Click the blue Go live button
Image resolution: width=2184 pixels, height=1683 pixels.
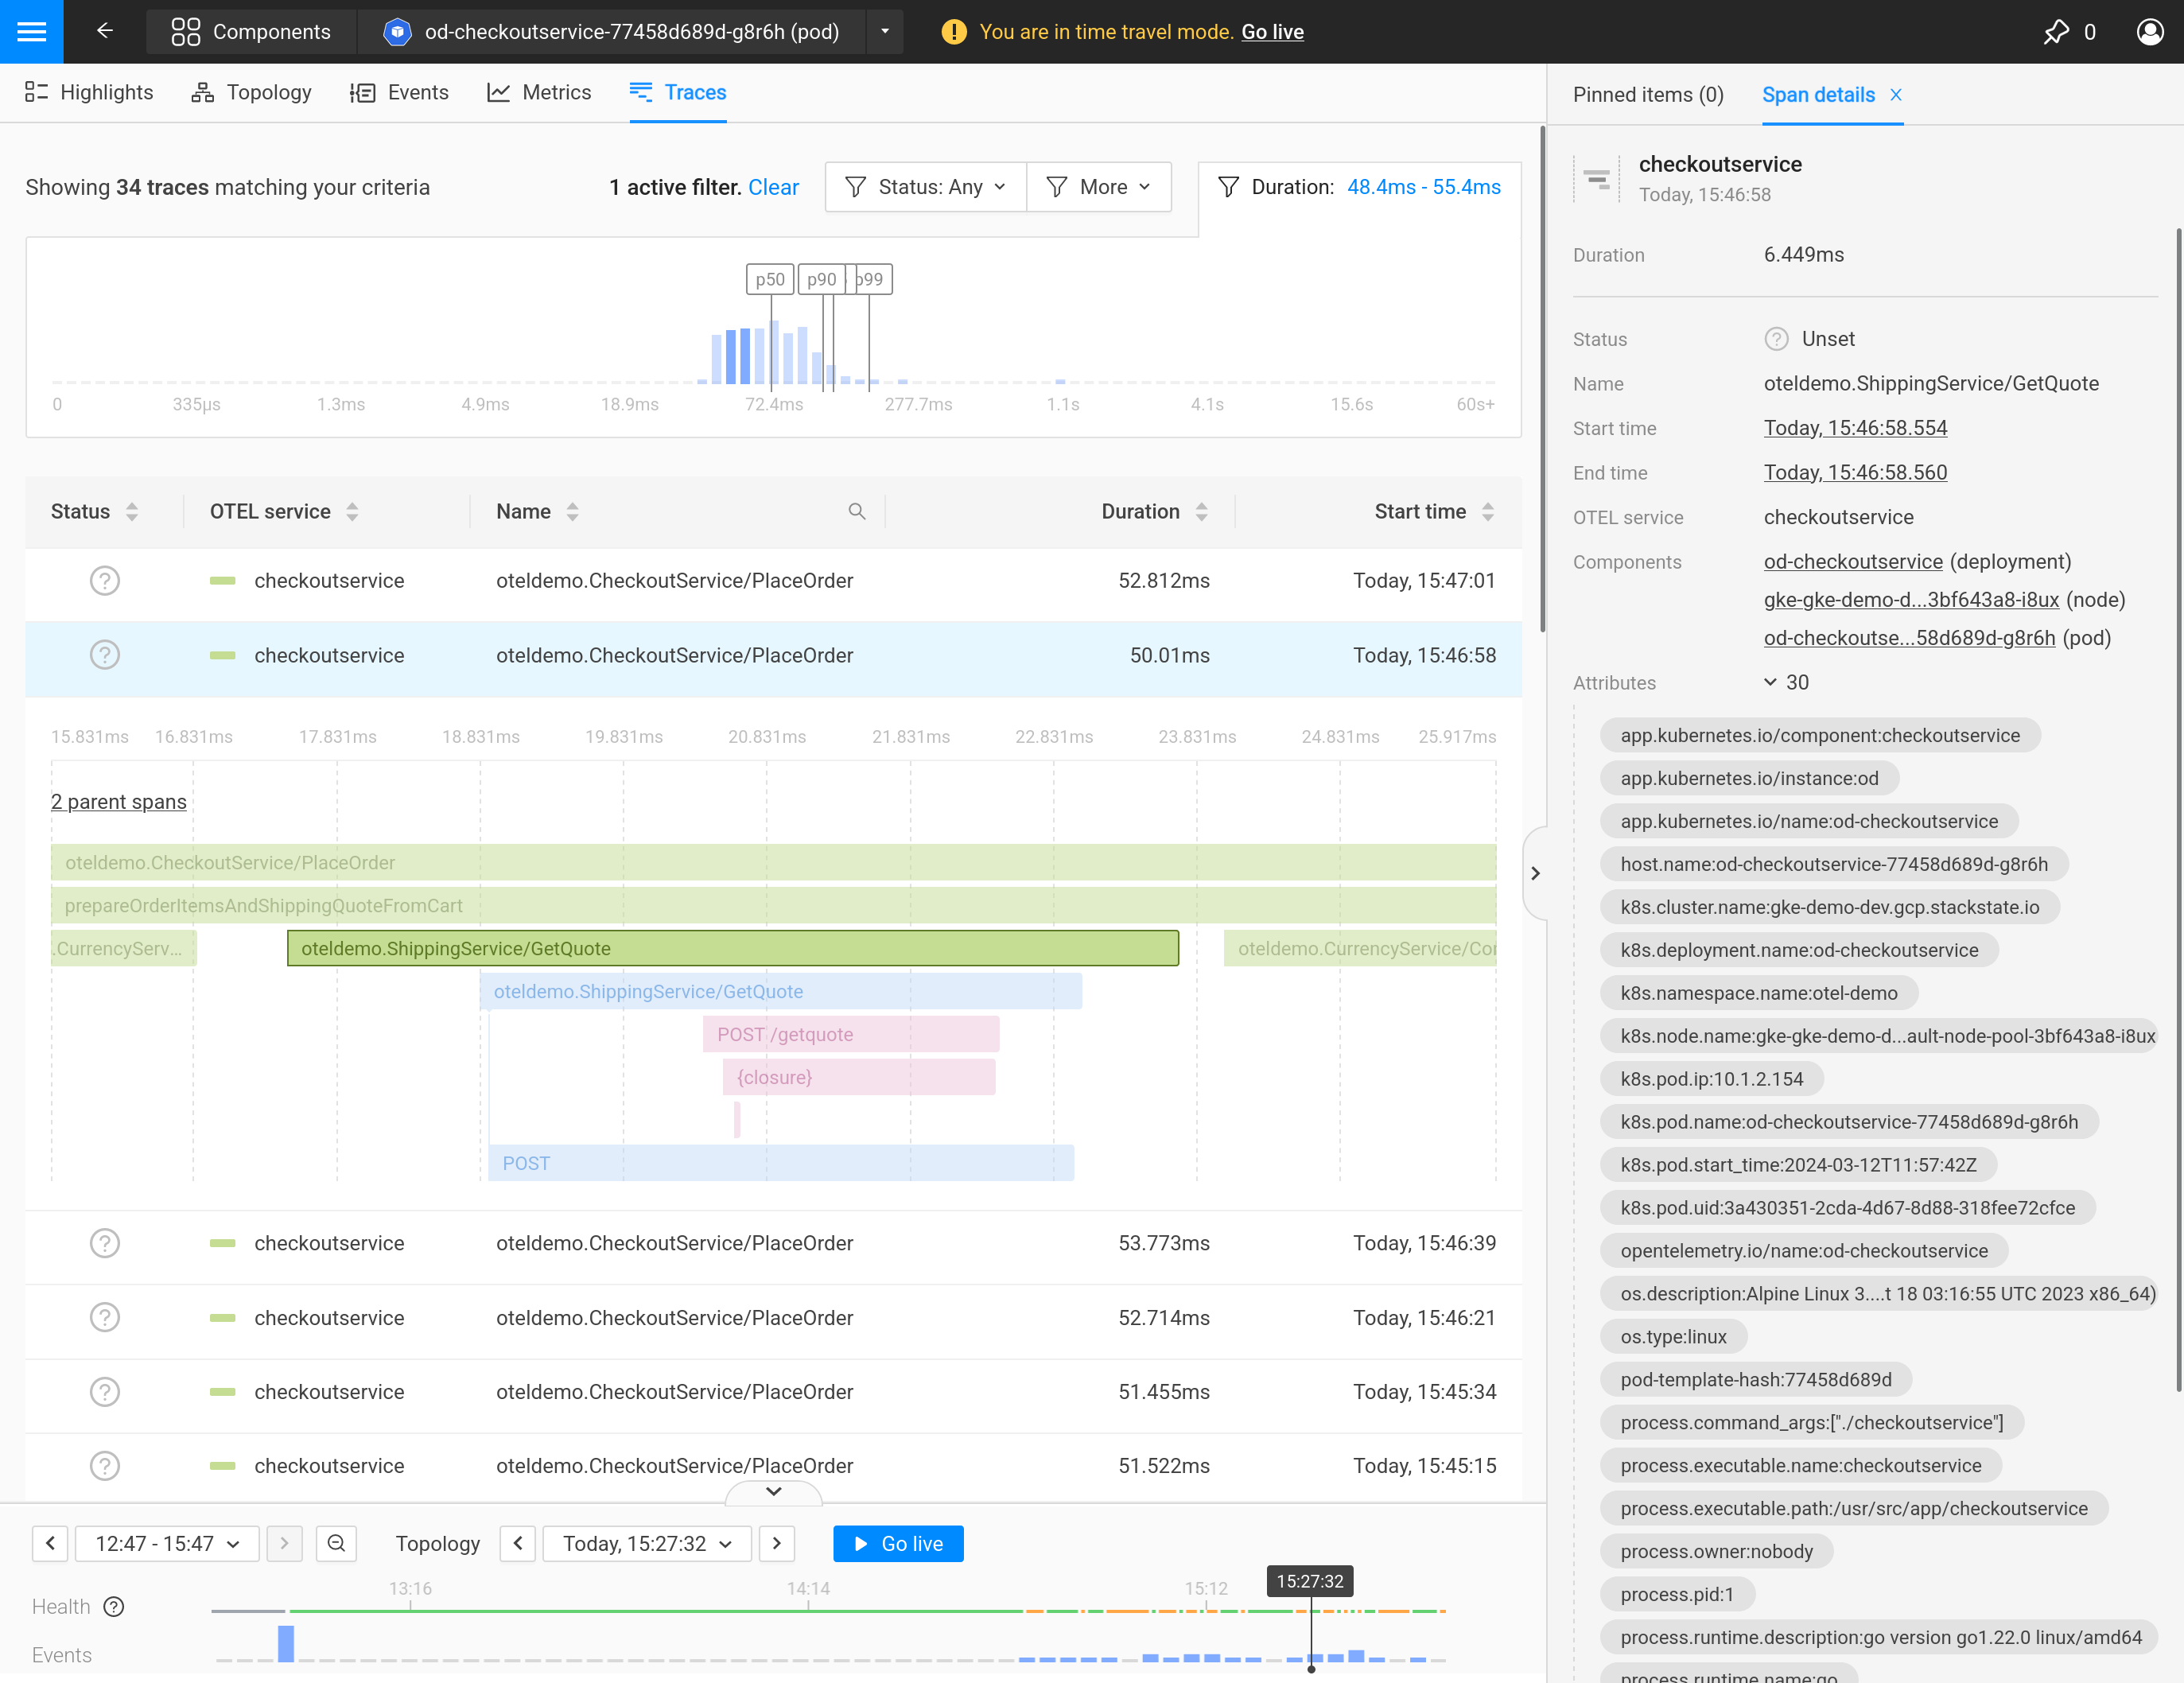pyautogui.click(x=897, y=1543)
